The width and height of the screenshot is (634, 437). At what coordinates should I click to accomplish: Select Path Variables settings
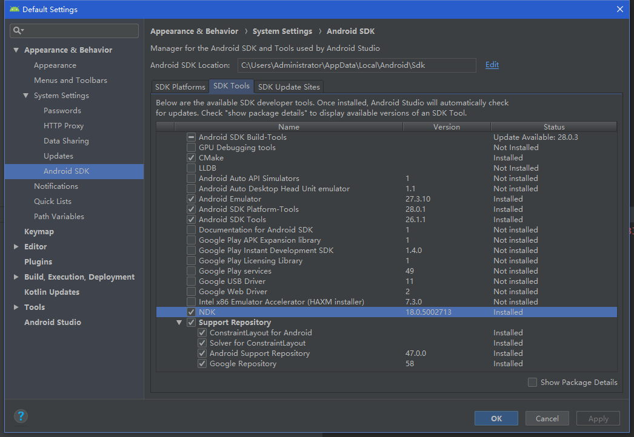[59, 217]
